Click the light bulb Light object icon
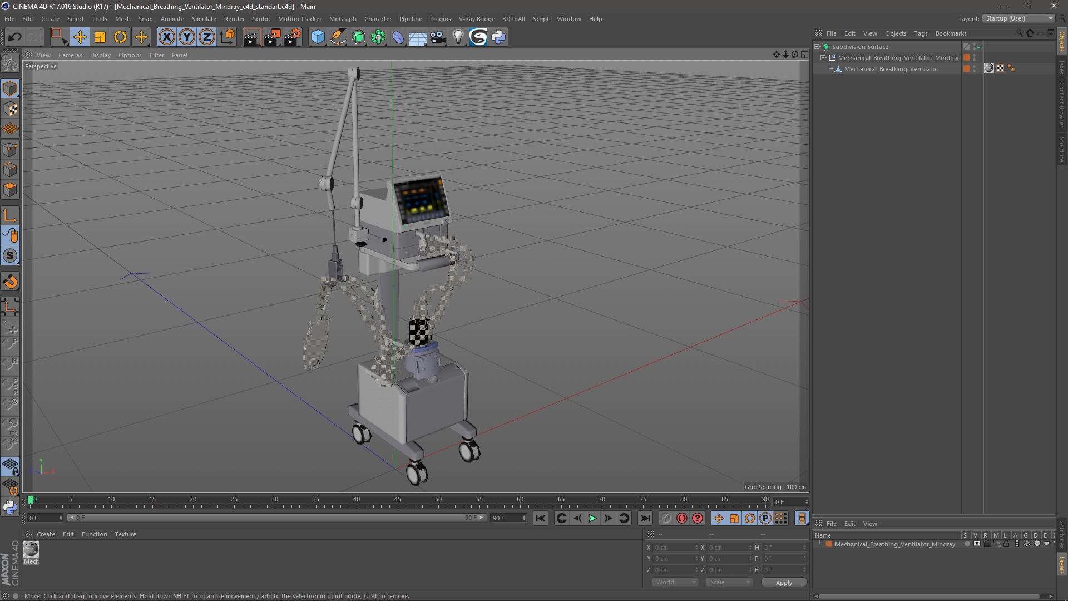Viewport: 1068px width, 601px height. point(458,37)
